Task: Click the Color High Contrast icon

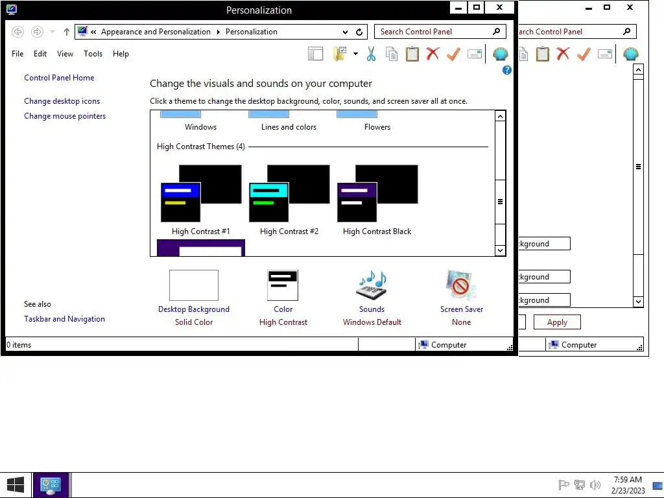Action: (283, 285)
